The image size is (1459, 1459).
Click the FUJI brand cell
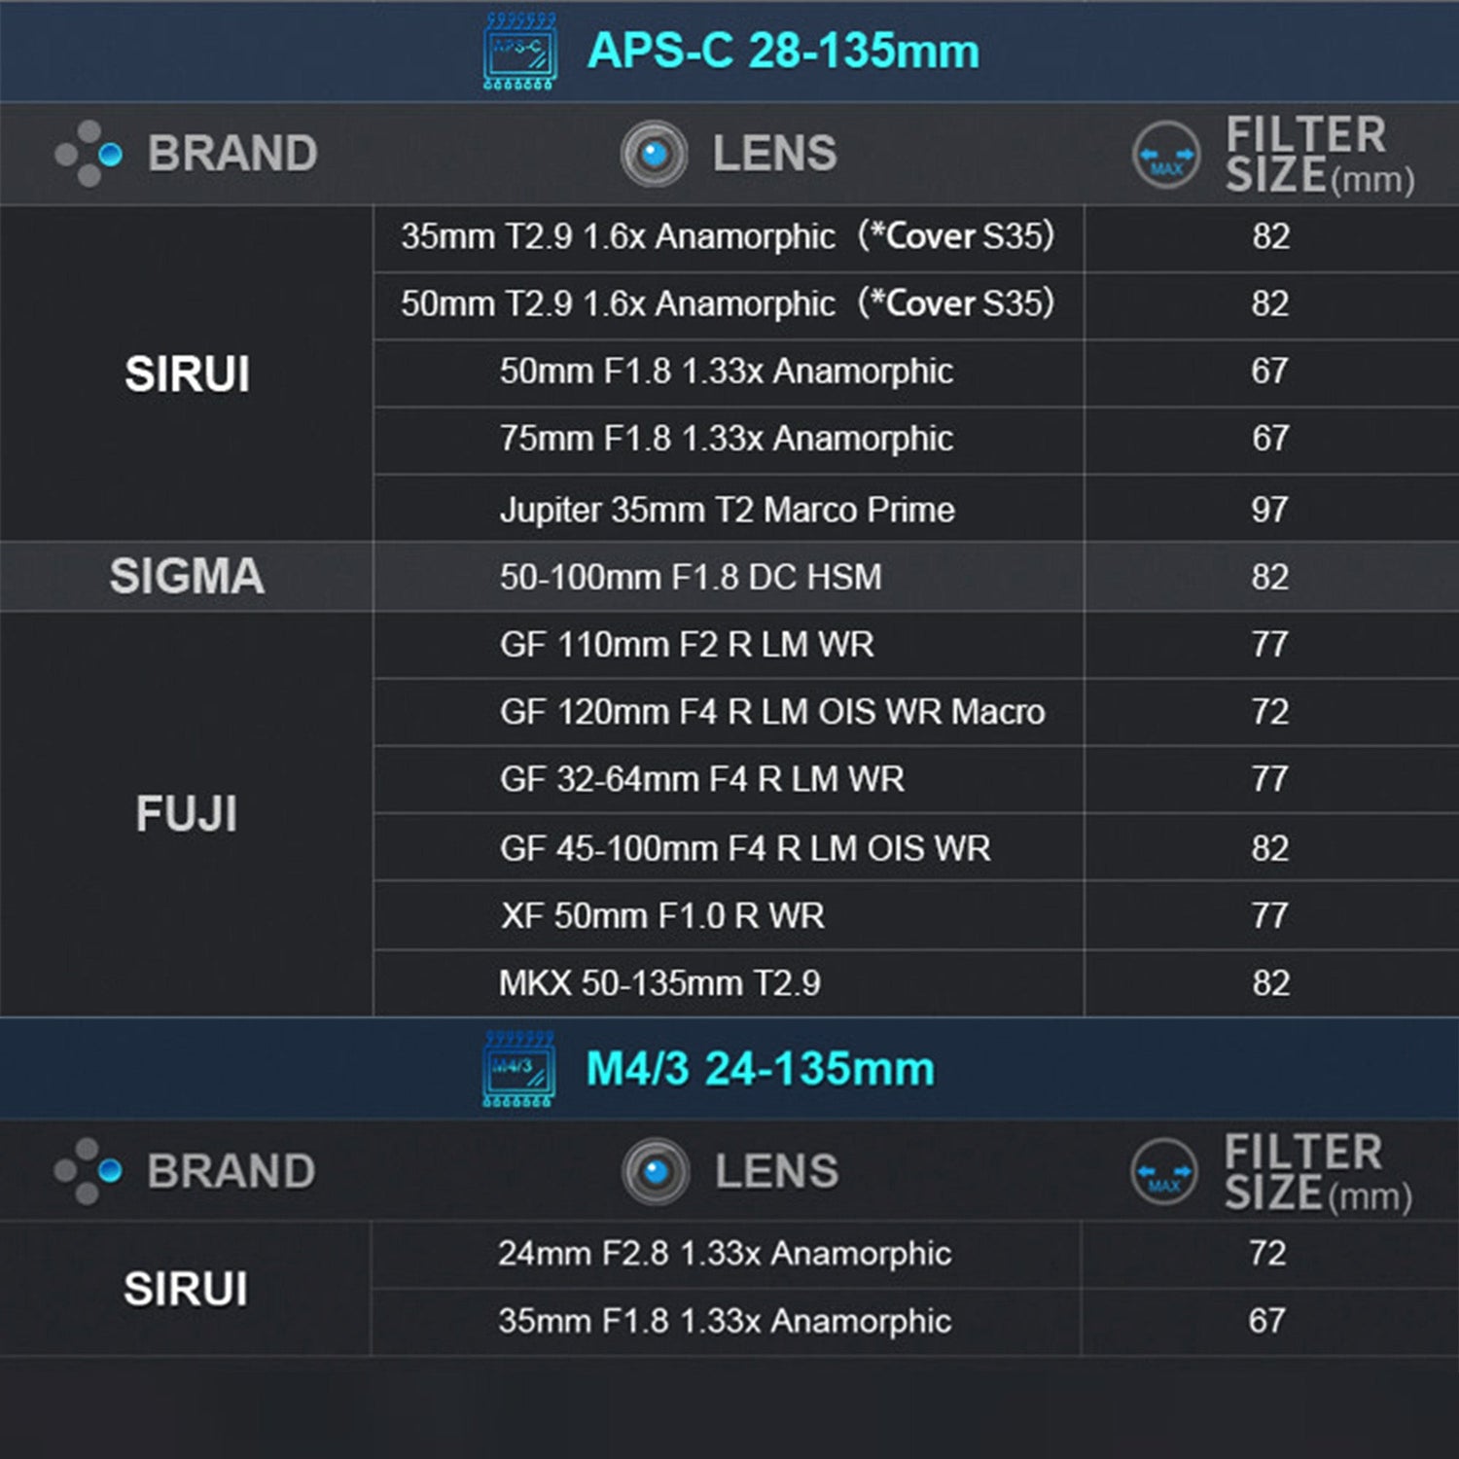click(187, 814)
